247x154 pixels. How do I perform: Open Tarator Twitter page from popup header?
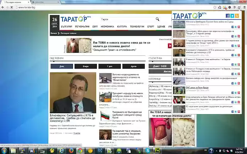[232, 16]
